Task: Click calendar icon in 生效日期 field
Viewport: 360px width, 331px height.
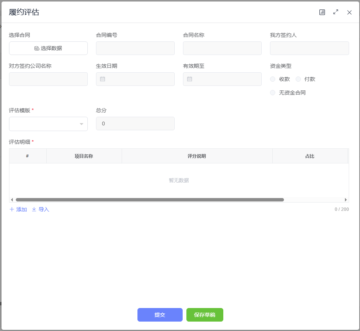Action: [102, 79]
